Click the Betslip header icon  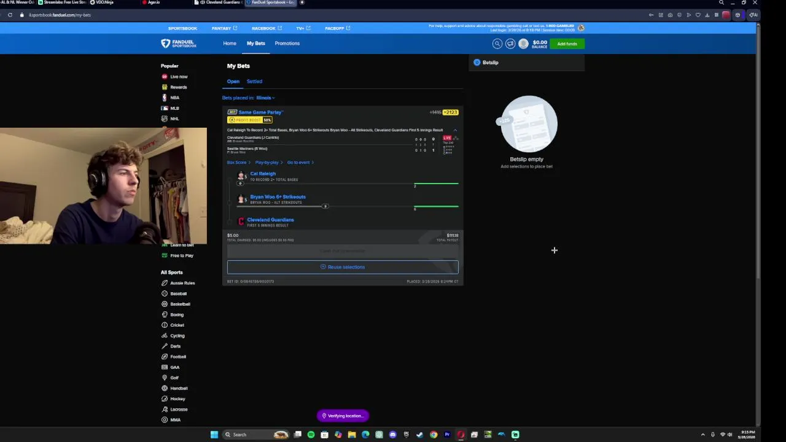477,63
